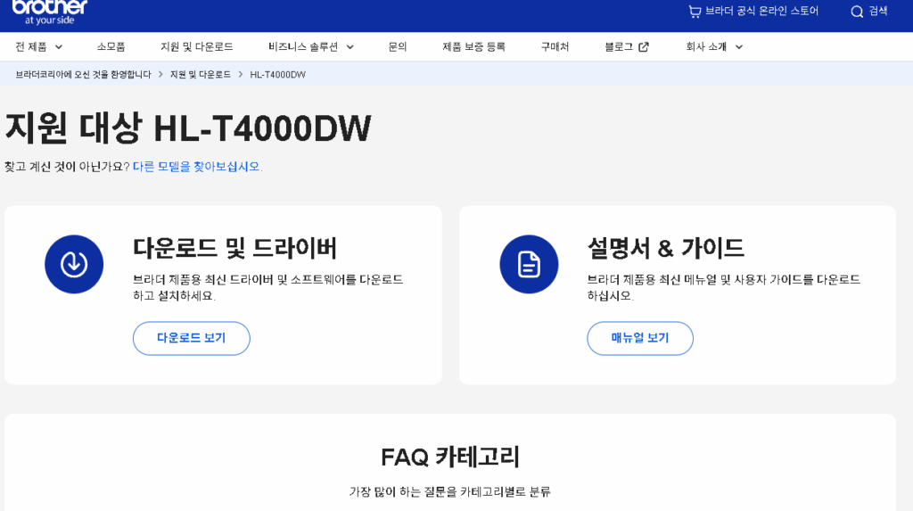
Task: Go to 브라더코리아에 오신 것을 환영합니다 breadcrumb
Action: pos(83,75)
